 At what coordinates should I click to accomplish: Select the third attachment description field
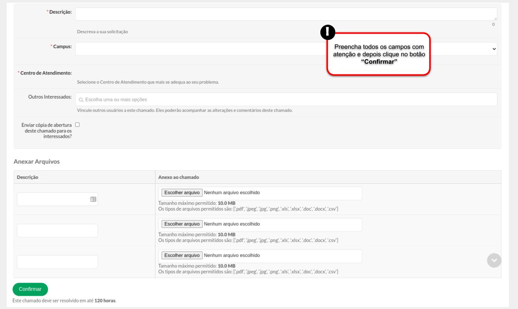57,262
